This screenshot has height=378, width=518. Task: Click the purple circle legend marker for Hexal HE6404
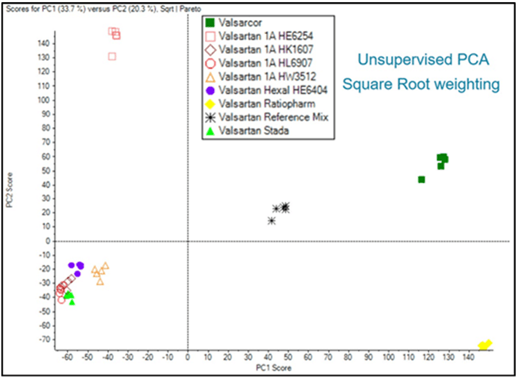(210, 91)
